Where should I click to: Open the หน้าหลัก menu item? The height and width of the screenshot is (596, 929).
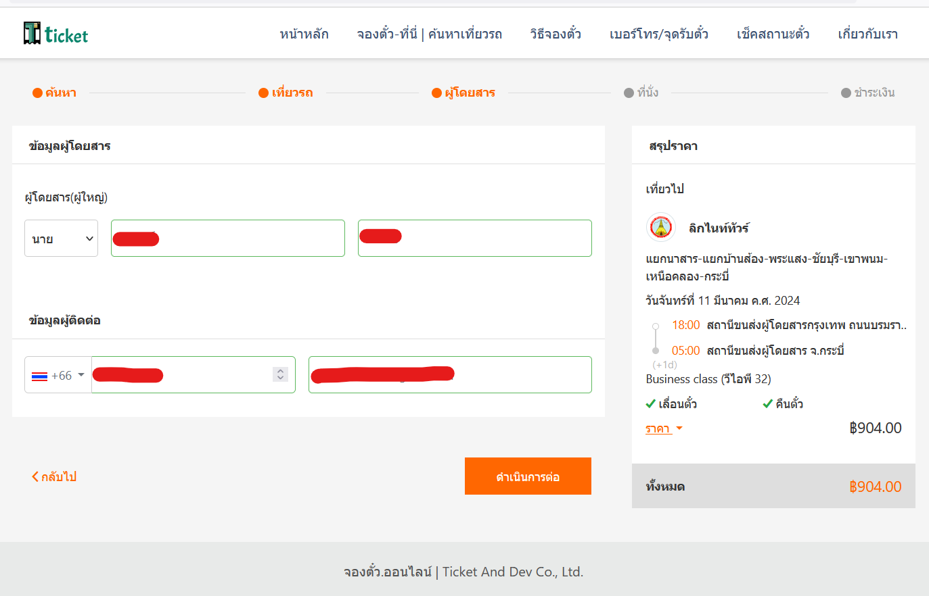304,34
